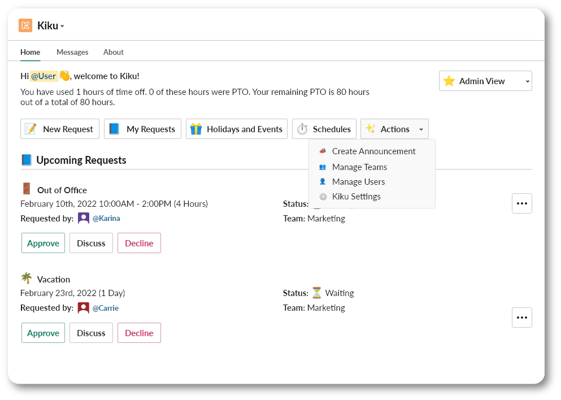Click the gift icon on Holidays and Events

pyautogui.click(x=195, y=129)
